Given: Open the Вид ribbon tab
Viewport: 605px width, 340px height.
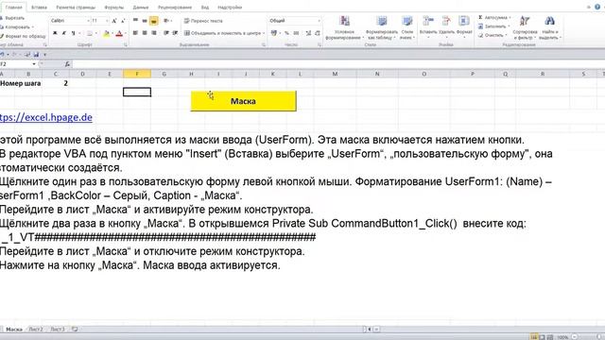Looking at the screenshot, I should tap(205, 8).
